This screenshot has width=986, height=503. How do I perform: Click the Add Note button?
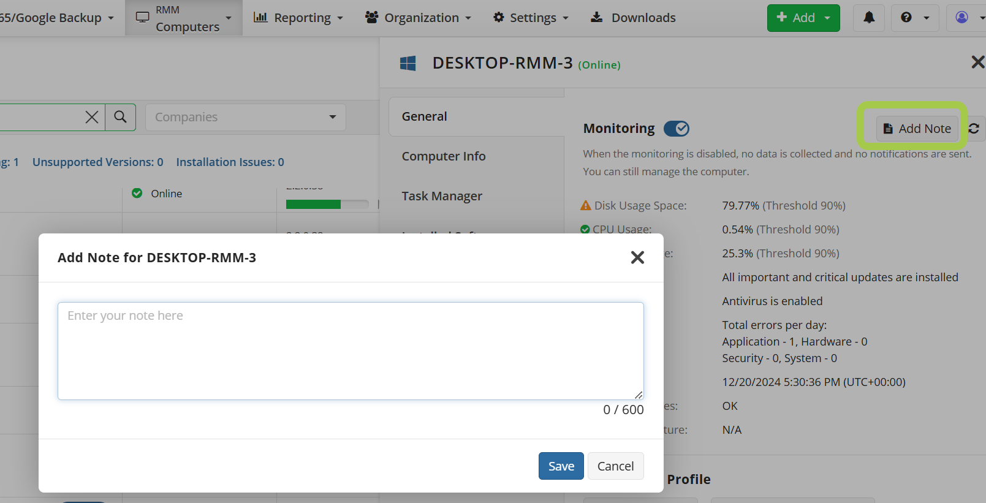click(917, 129)
